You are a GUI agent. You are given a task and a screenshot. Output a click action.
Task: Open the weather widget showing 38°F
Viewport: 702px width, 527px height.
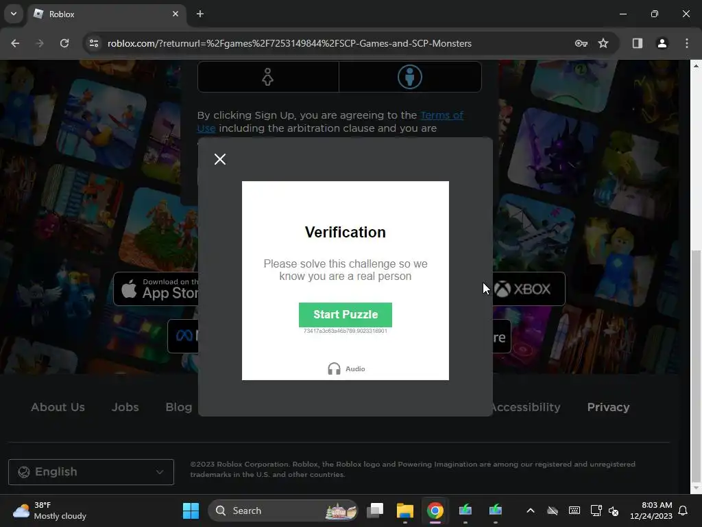tap(49, 511)
